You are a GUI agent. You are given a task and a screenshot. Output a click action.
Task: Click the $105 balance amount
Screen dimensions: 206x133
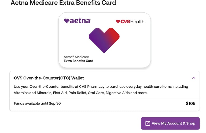click(x=190, y=104)
